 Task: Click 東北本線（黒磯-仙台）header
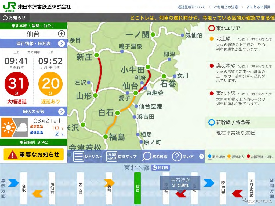point(34,26)
